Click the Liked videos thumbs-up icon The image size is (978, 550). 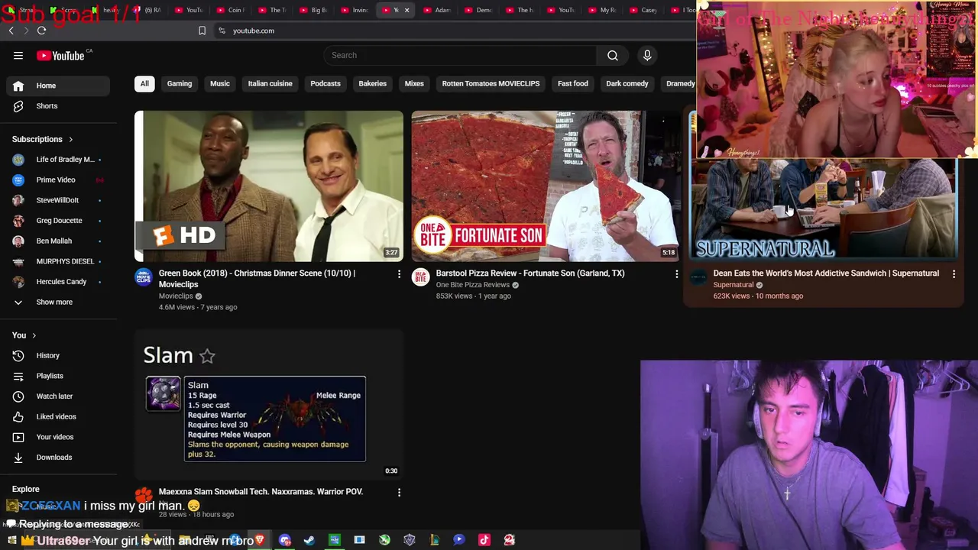point(18,416)
